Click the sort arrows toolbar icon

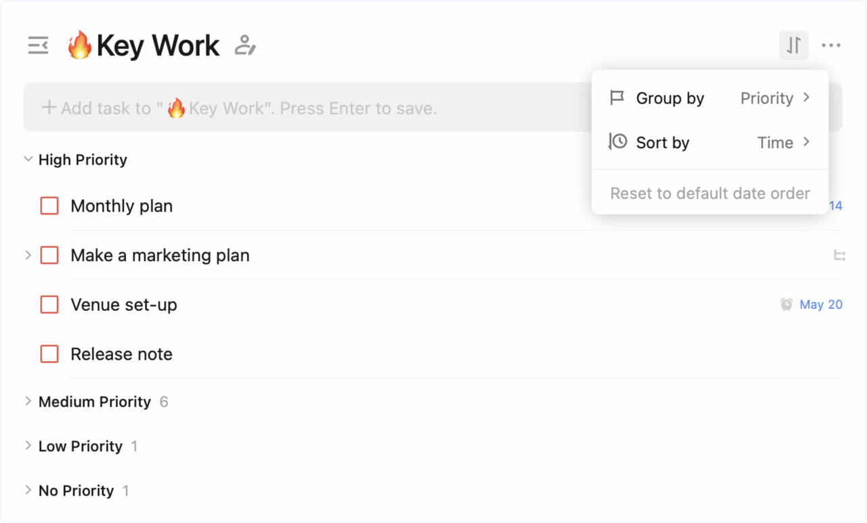pyautogui.click(x=793, y=45)
